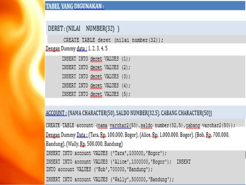Click the 'Dengan Dummy data : 1, 2, 3, 4, 5' line

click(x=77, y=49)
